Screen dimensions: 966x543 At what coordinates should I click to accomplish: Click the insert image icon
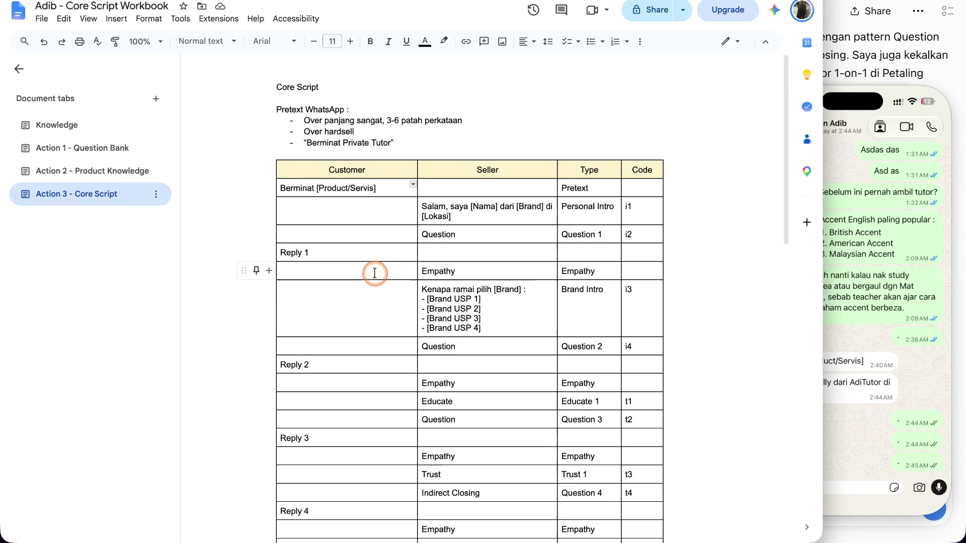[502, 42]
